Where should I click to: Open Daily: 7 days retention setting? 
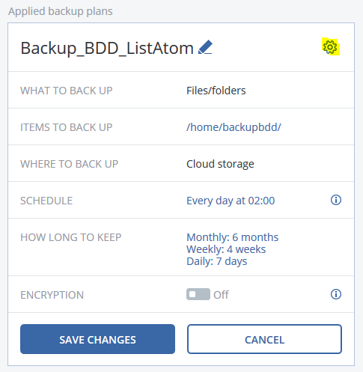[x=216, y=261]
